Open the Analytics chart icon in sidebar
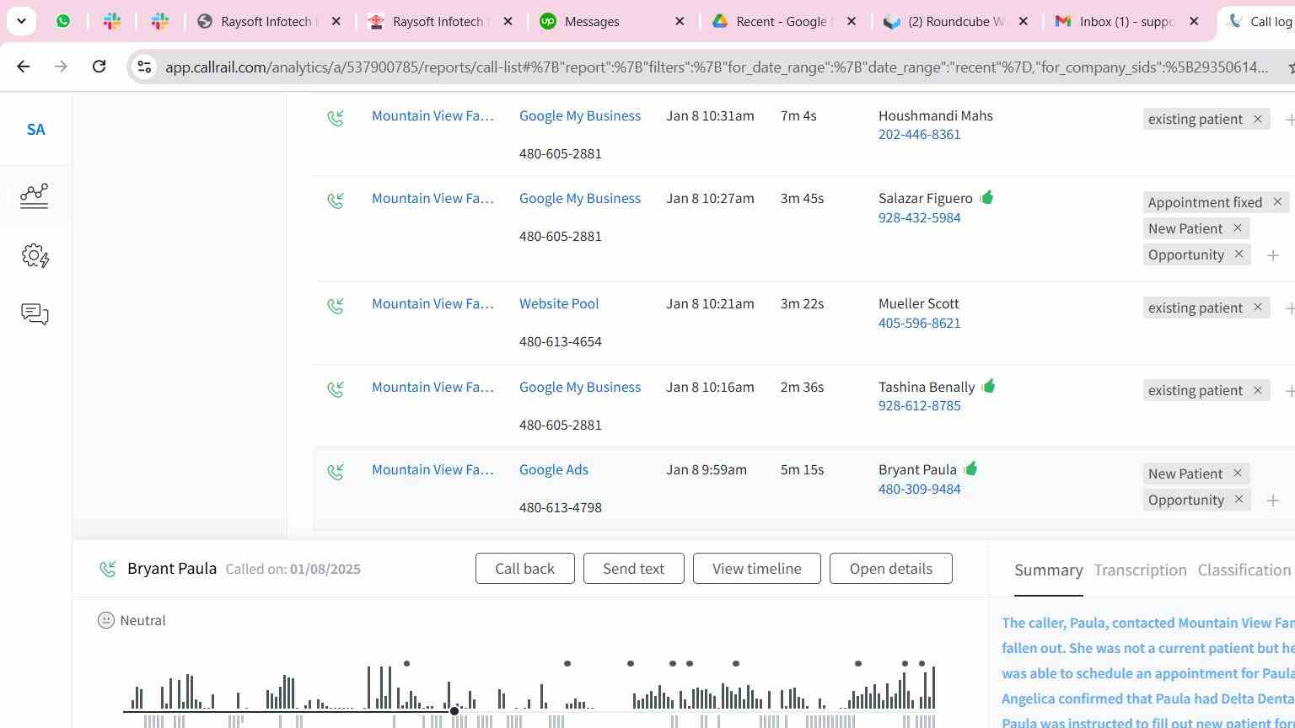The image size is (1295, 728). tap(35, 195)
